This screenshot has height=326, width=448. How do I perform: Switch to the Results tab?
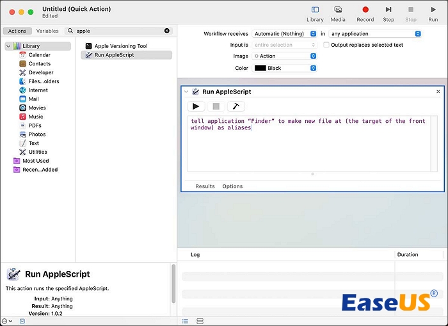pos(205,186)
